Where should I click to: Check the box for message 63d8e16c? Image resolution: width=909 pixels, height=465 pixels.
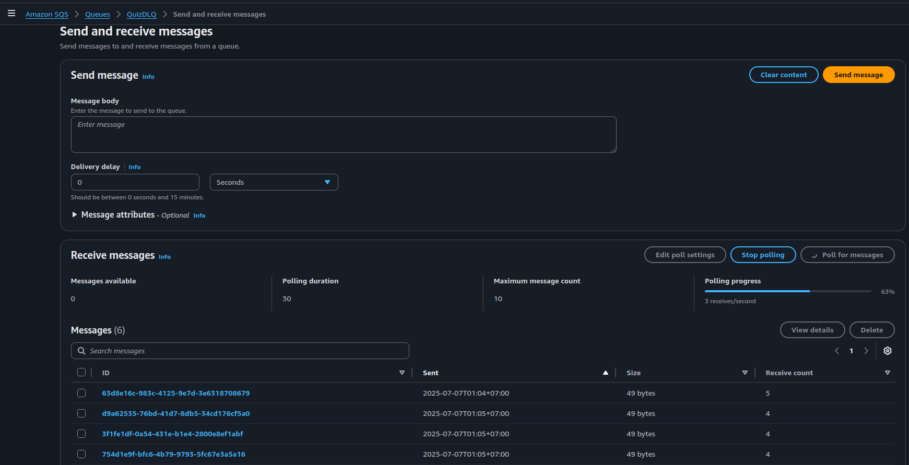(x=81, y=393)
